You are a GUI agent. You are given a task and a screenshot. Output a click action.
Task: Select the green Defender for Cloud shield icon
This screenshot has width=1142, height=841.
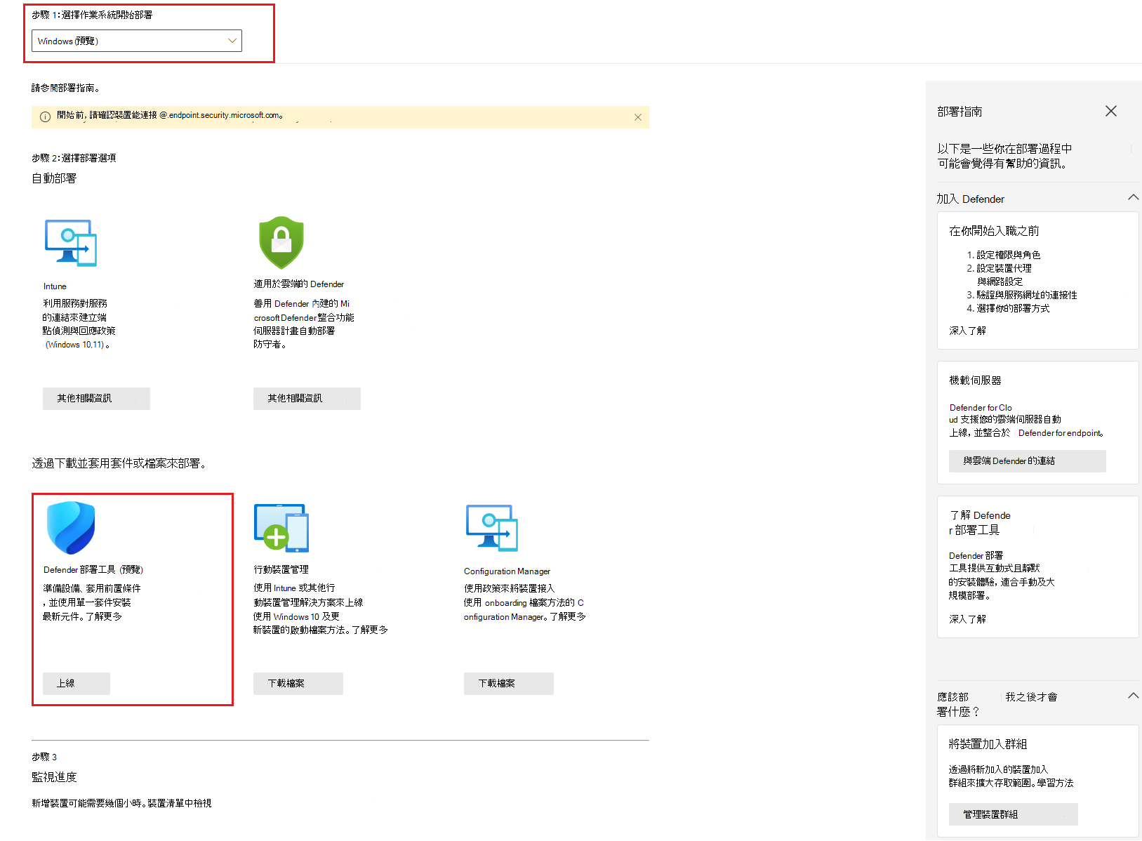[x=281, y=242]
